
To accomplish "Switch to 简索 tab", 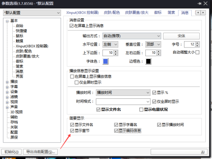I will coord(171,13).
